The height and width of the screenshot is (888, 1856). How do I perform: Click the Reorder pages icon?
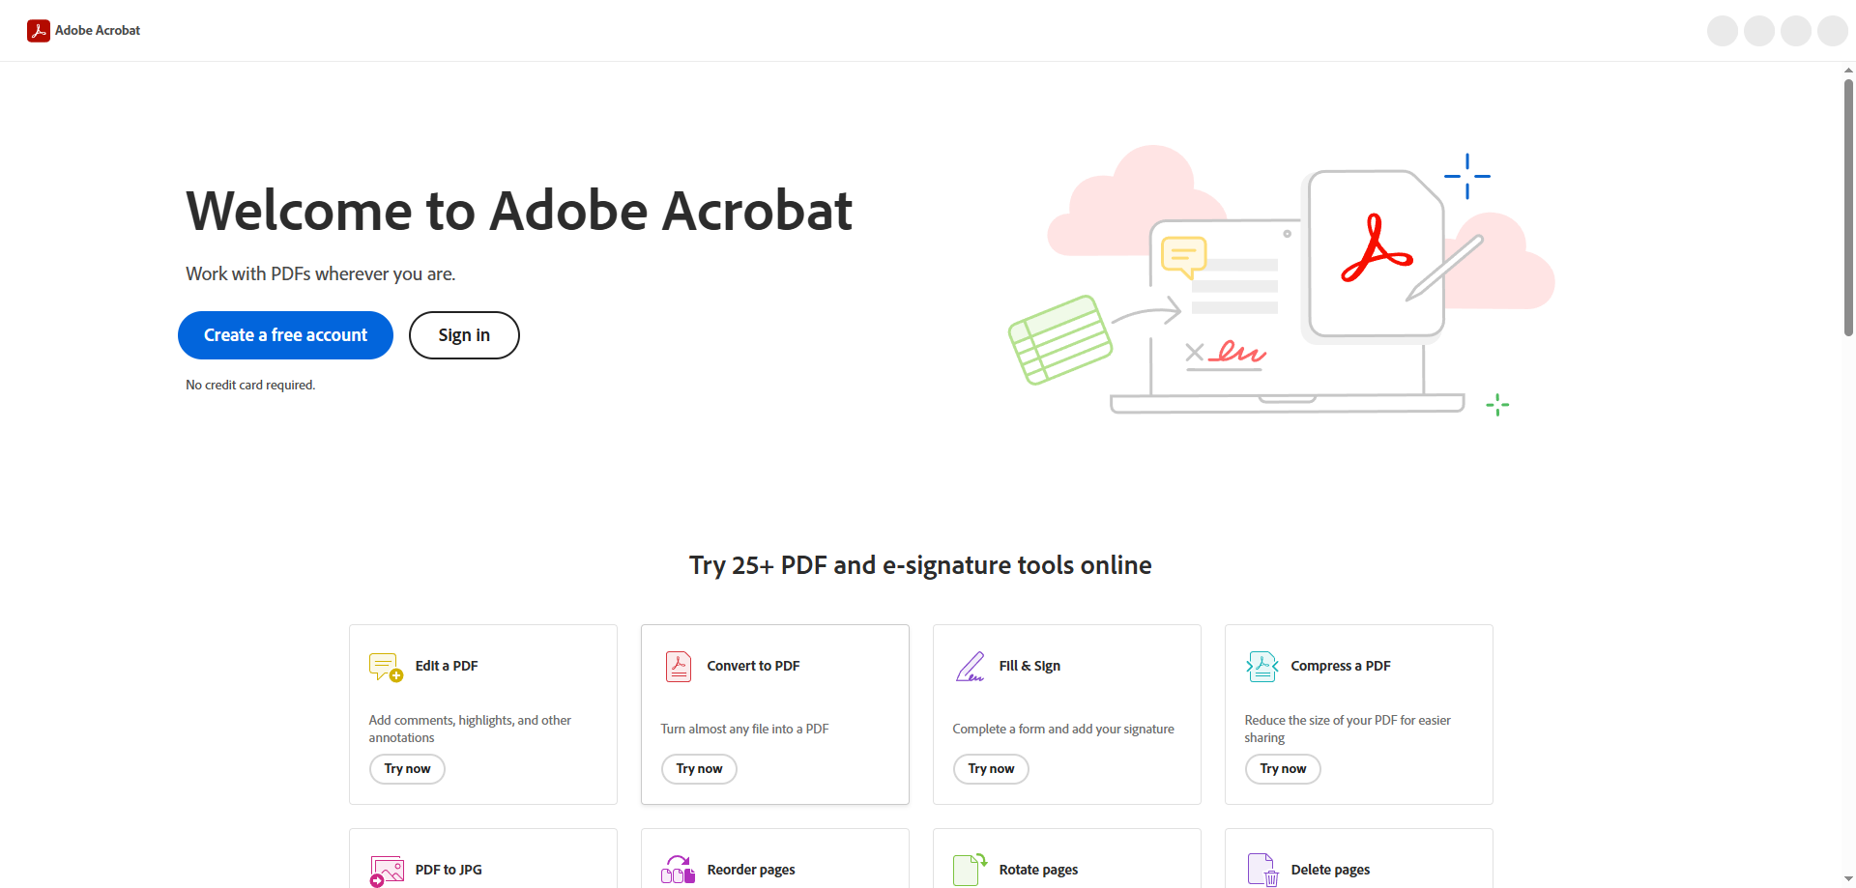[679, 870]
